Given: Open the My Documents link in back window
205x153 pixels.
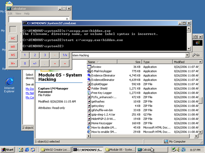Looking at the screenshot, I should pyautogui.click(x=30, y=89).
